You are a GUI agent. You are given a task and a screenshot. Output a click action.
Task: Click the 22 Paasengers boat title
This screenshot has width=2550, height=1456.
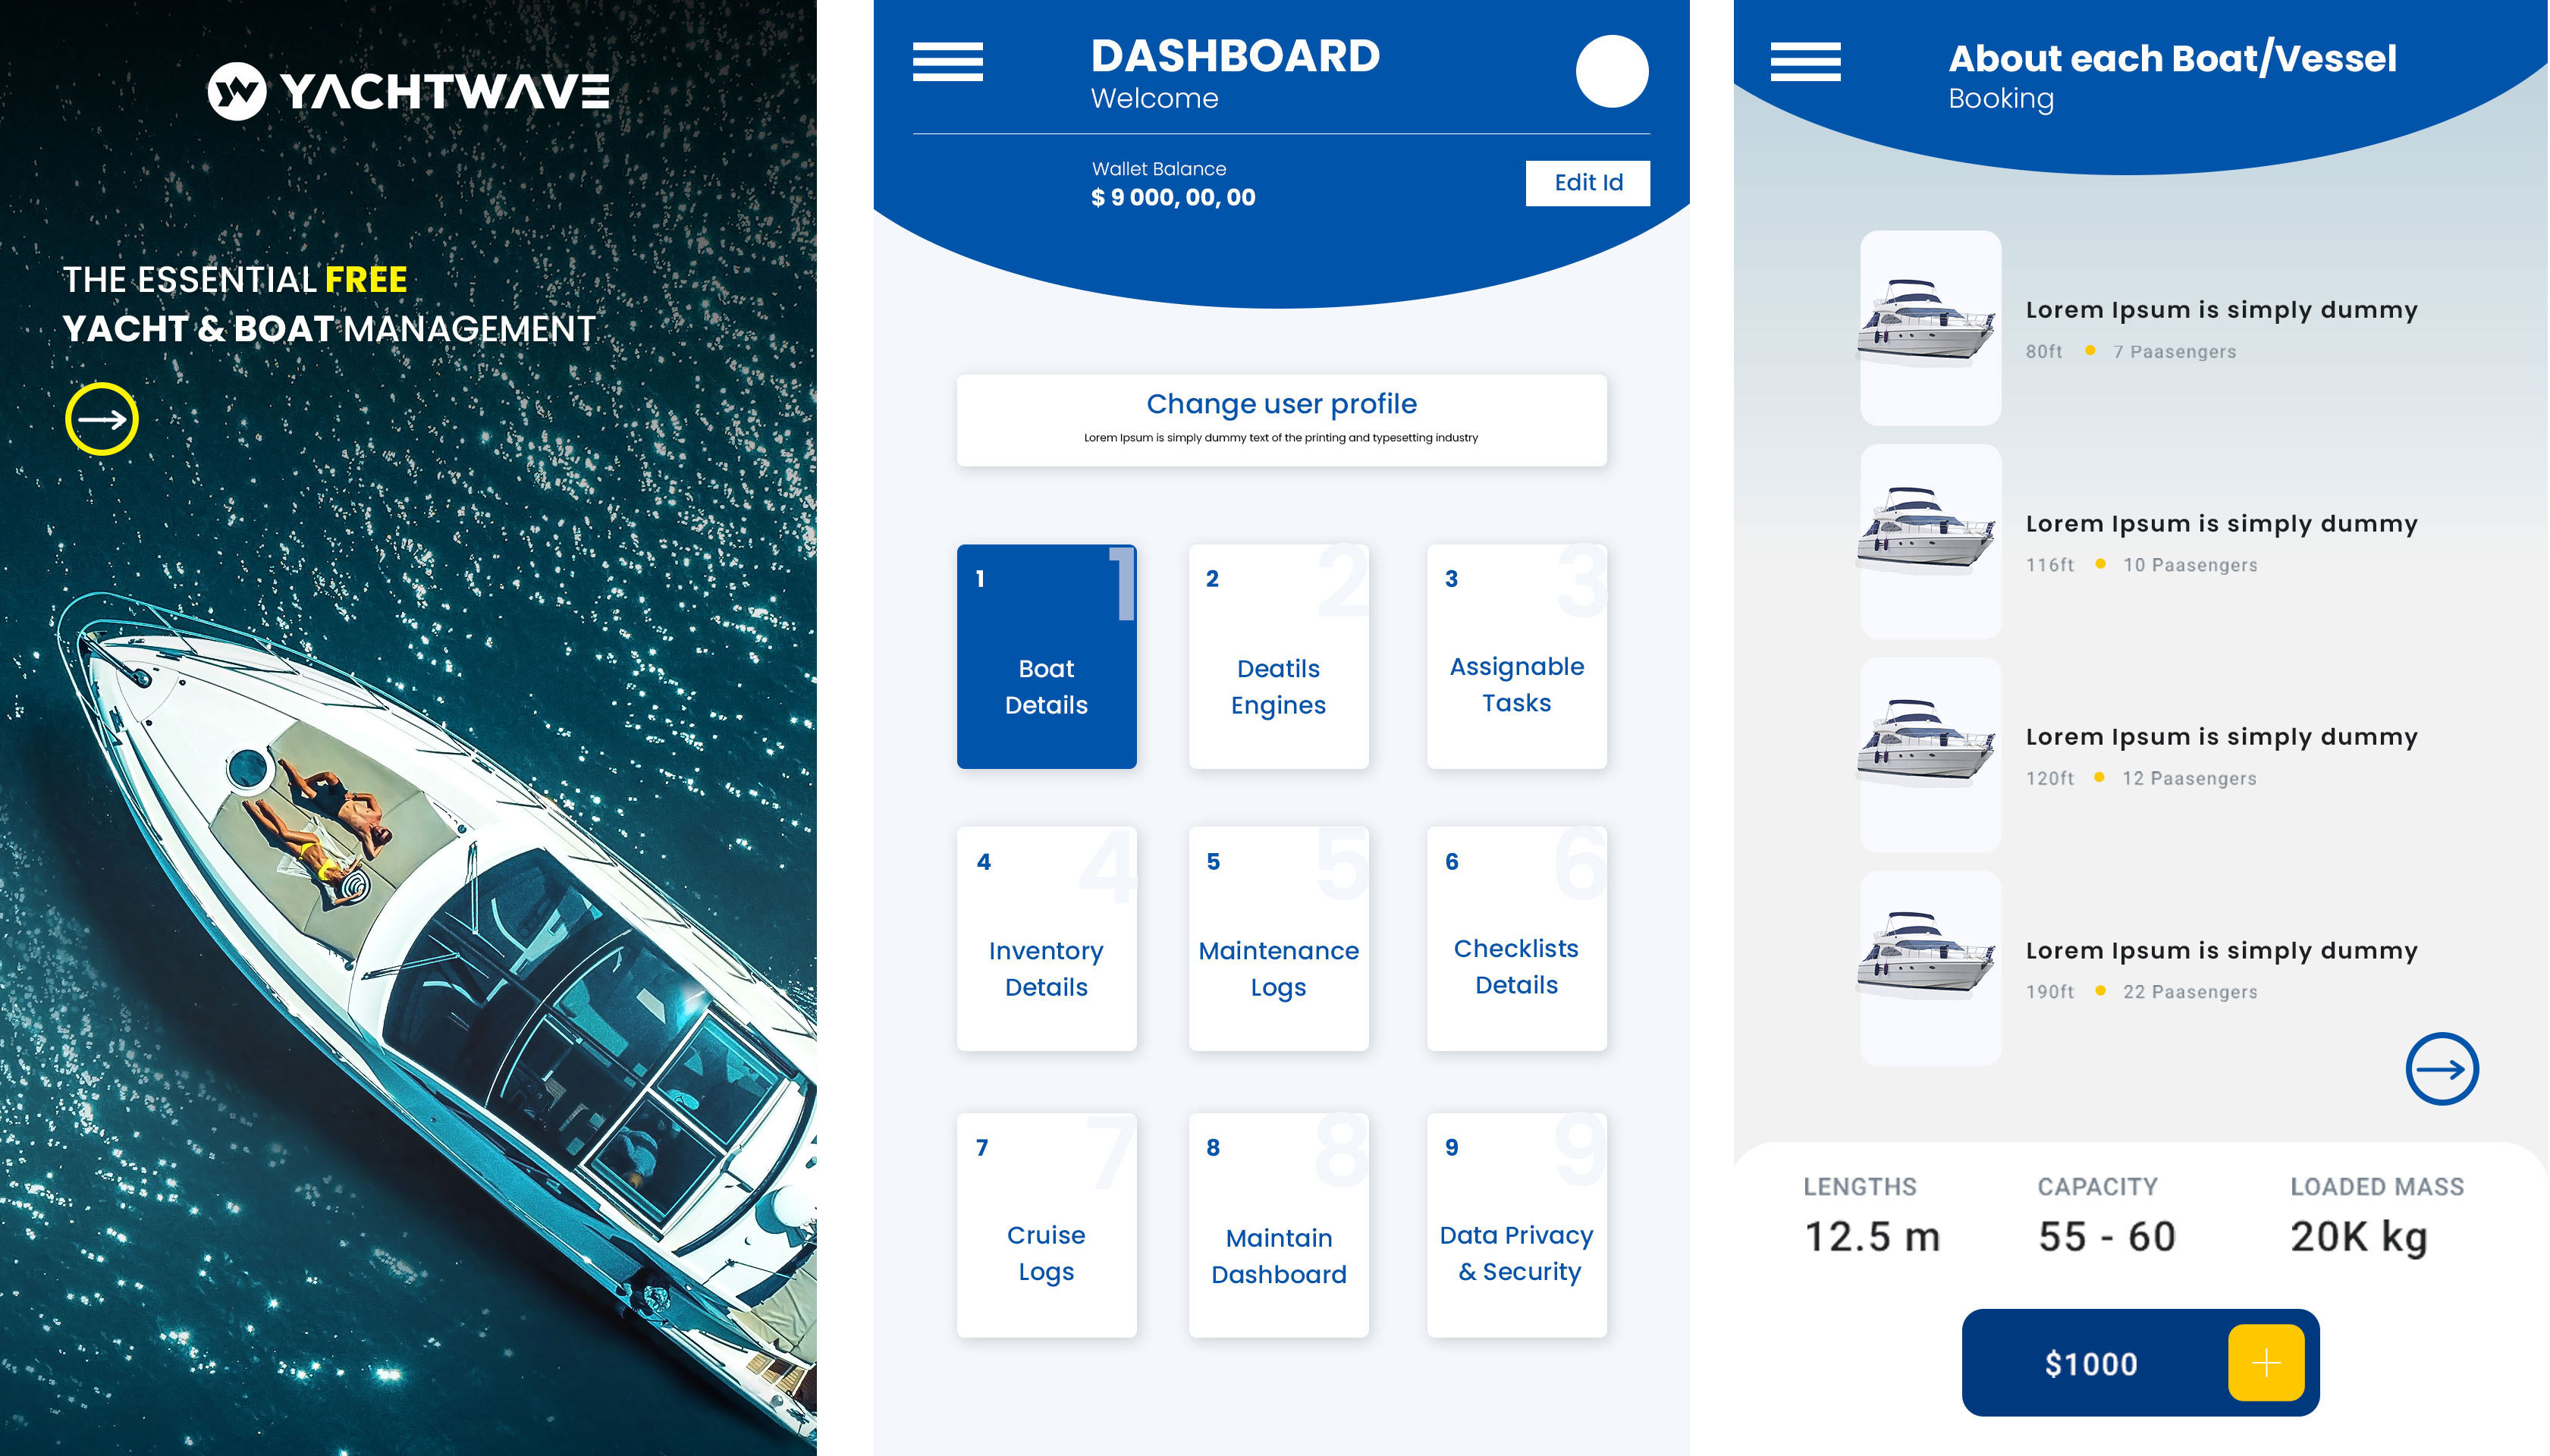pos(2221,951)
